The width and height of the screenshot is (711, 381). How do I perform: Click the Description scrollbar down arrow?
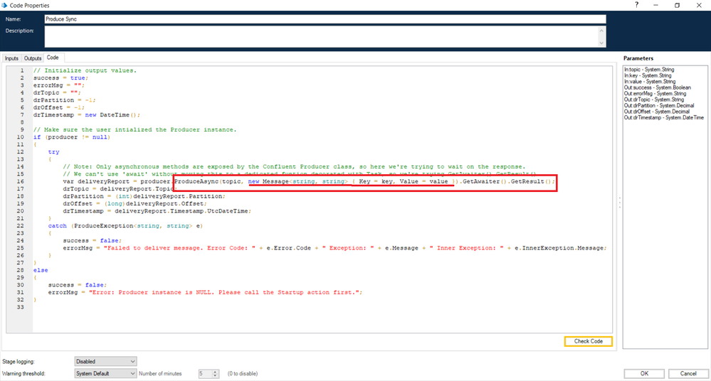tap(601, 43)
